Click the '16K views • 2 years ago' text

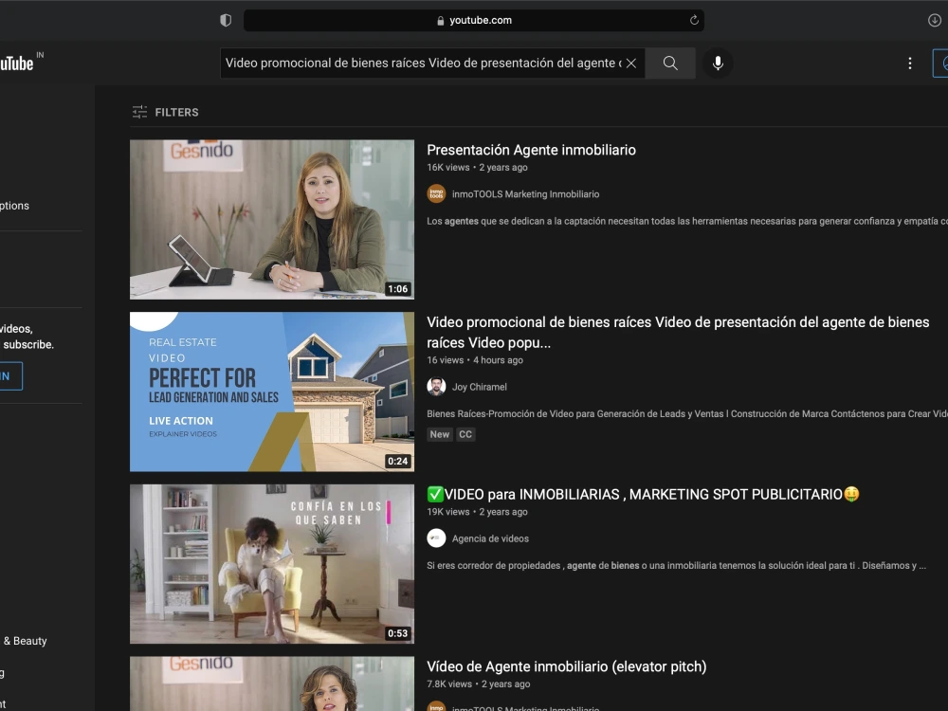click(477, 168)
